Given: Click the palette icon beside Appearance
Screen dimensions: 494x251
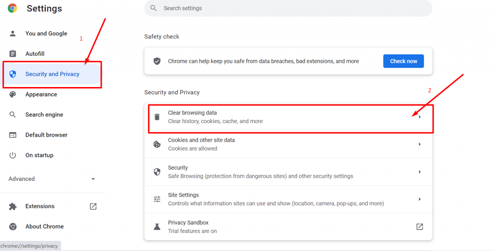Looking at the screenshot, I should click(13, 94).
